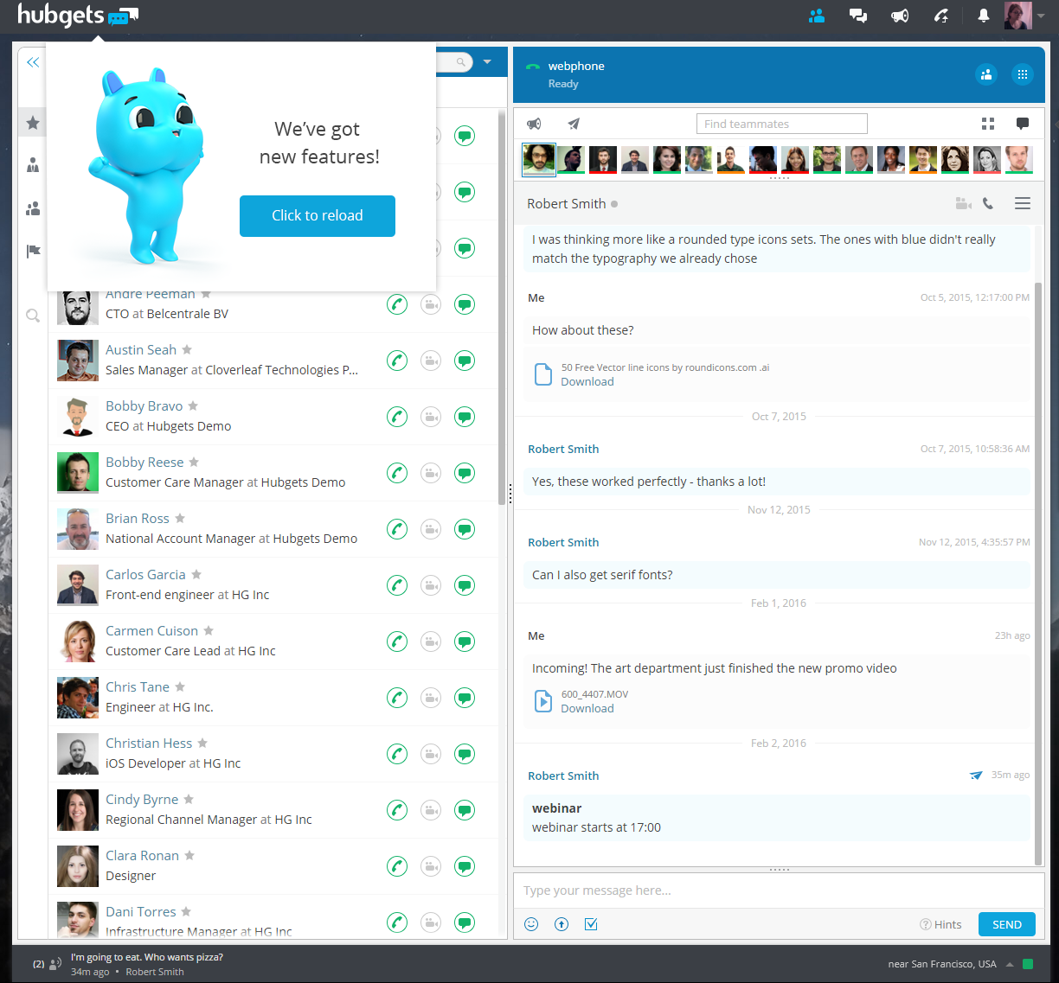1059x983 pixels.
Task: Open Carmen Cuison's contact name
Action: (152, 630)
